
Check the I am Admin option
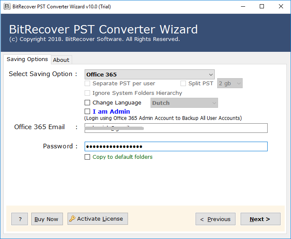(87, 112)
